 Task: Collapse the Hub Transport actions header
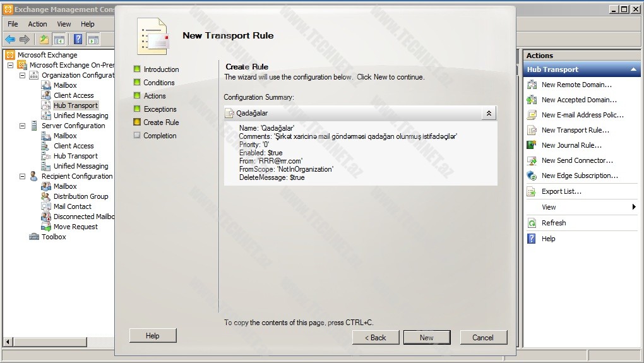[633, 69]
